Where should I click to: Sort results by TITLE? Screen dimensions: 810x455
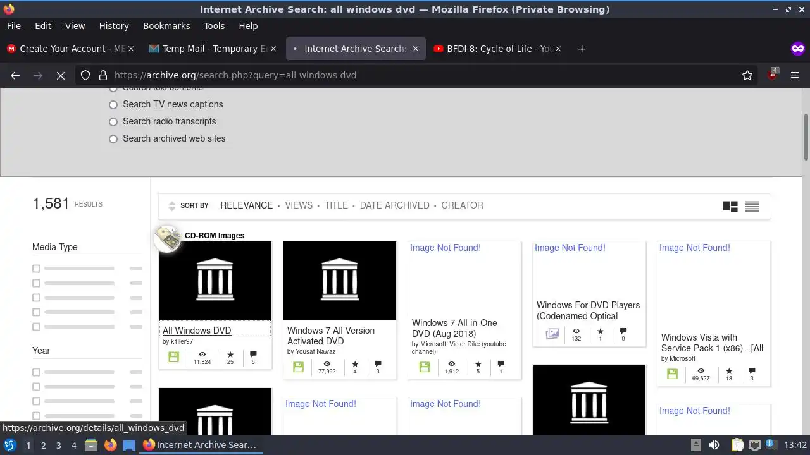[x=336, y=205]
